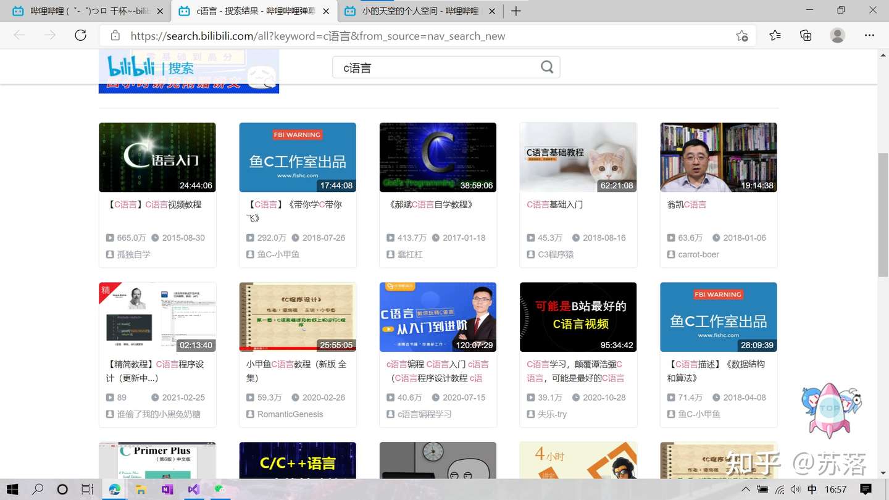The height and width of the screenshot is (500, 889).
Task: Visit uploader C3程序猿's page
Action: 556,254
